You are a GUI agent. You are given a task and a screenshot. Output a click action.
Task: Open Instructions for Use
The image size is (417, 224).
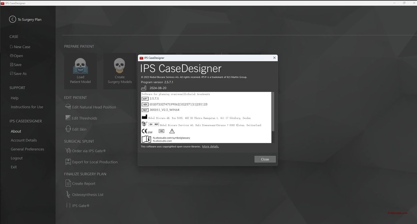pyautogui.click(x=27, y=107)
